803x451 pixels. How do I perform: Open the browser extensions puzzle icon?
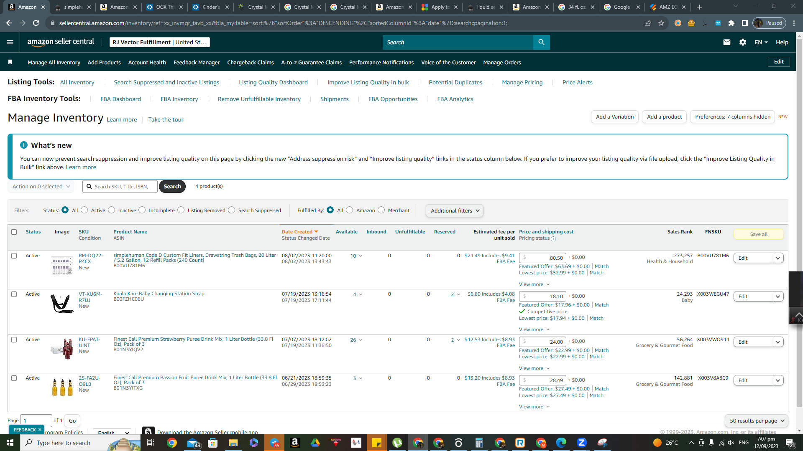[x=731, y=23]
